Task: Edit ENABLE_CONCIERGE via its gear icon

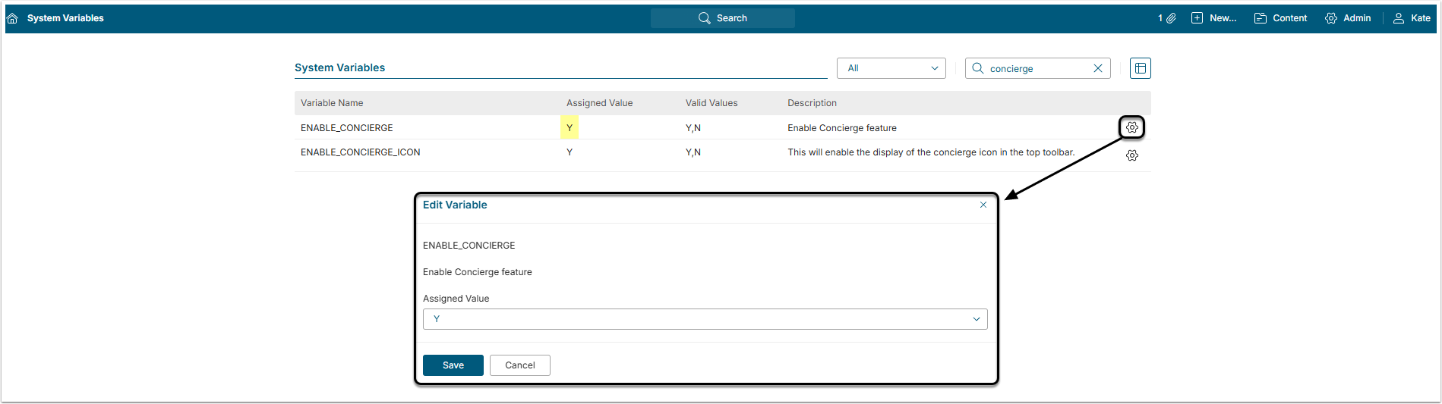Action: (1131, 127)
